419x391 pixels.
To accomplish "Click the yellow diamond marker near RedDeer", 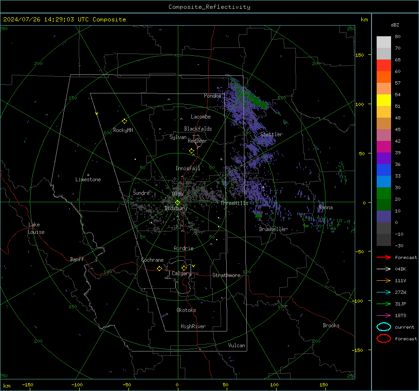I will pos(192,151).
